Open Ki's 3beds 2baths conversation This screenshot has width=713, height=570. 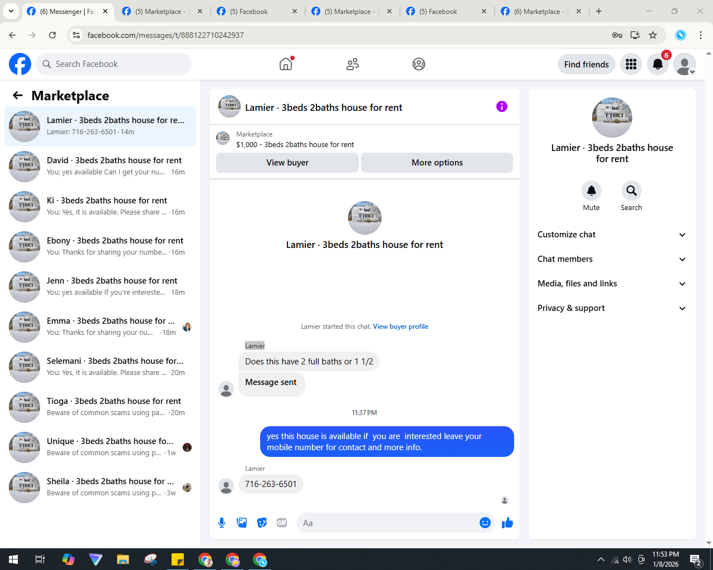pos(100,207)
